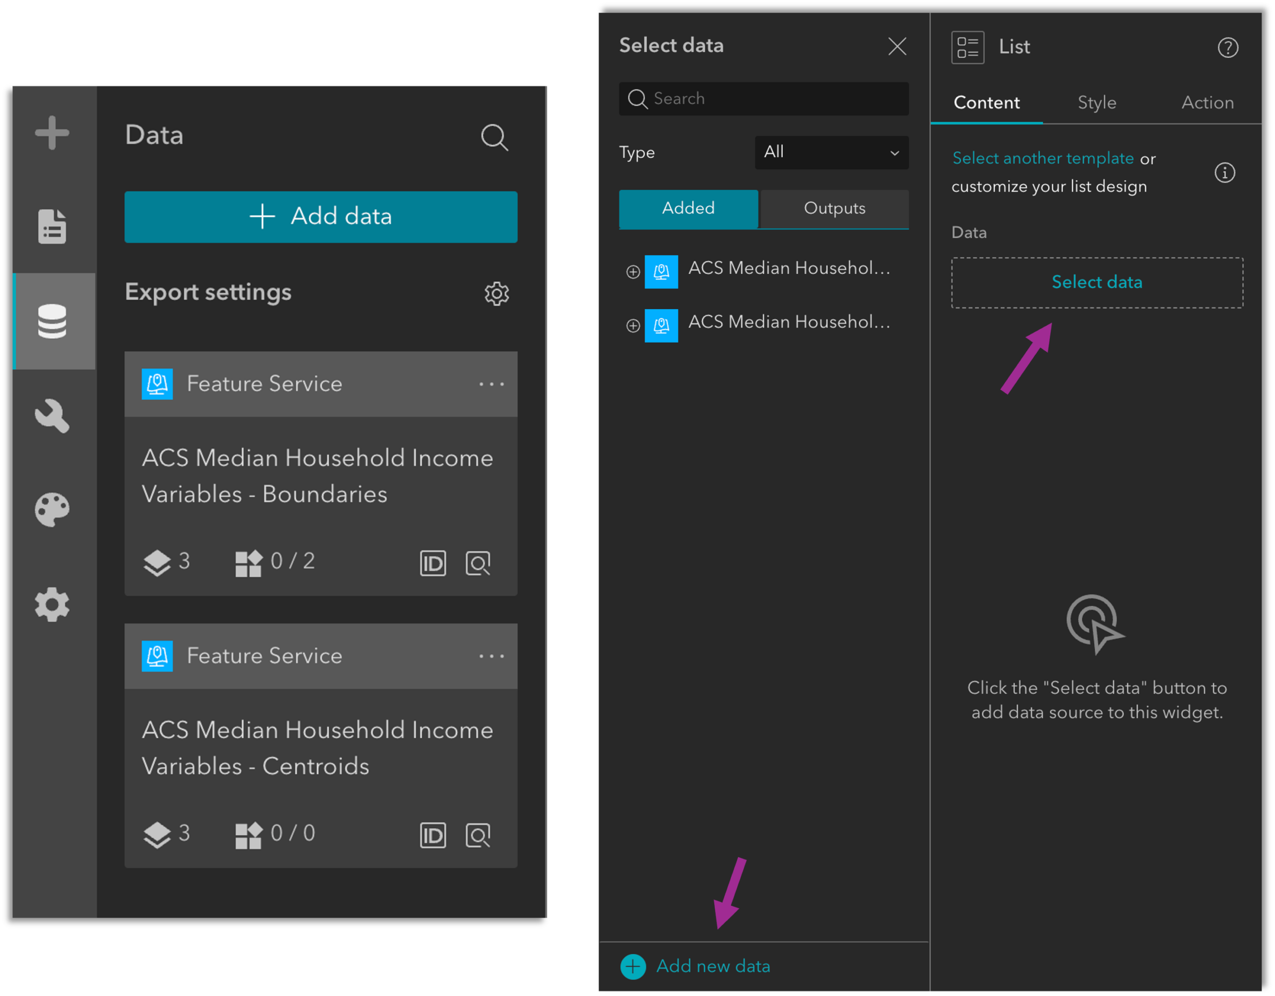Screen dimensions: 1275x996
Task: Open the Data panel from the left sidebar
Action: pos(53,321)
